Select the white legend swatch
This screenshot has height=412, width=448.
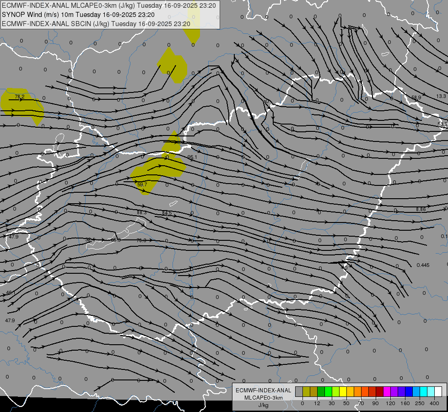click(x=438, y=391)
